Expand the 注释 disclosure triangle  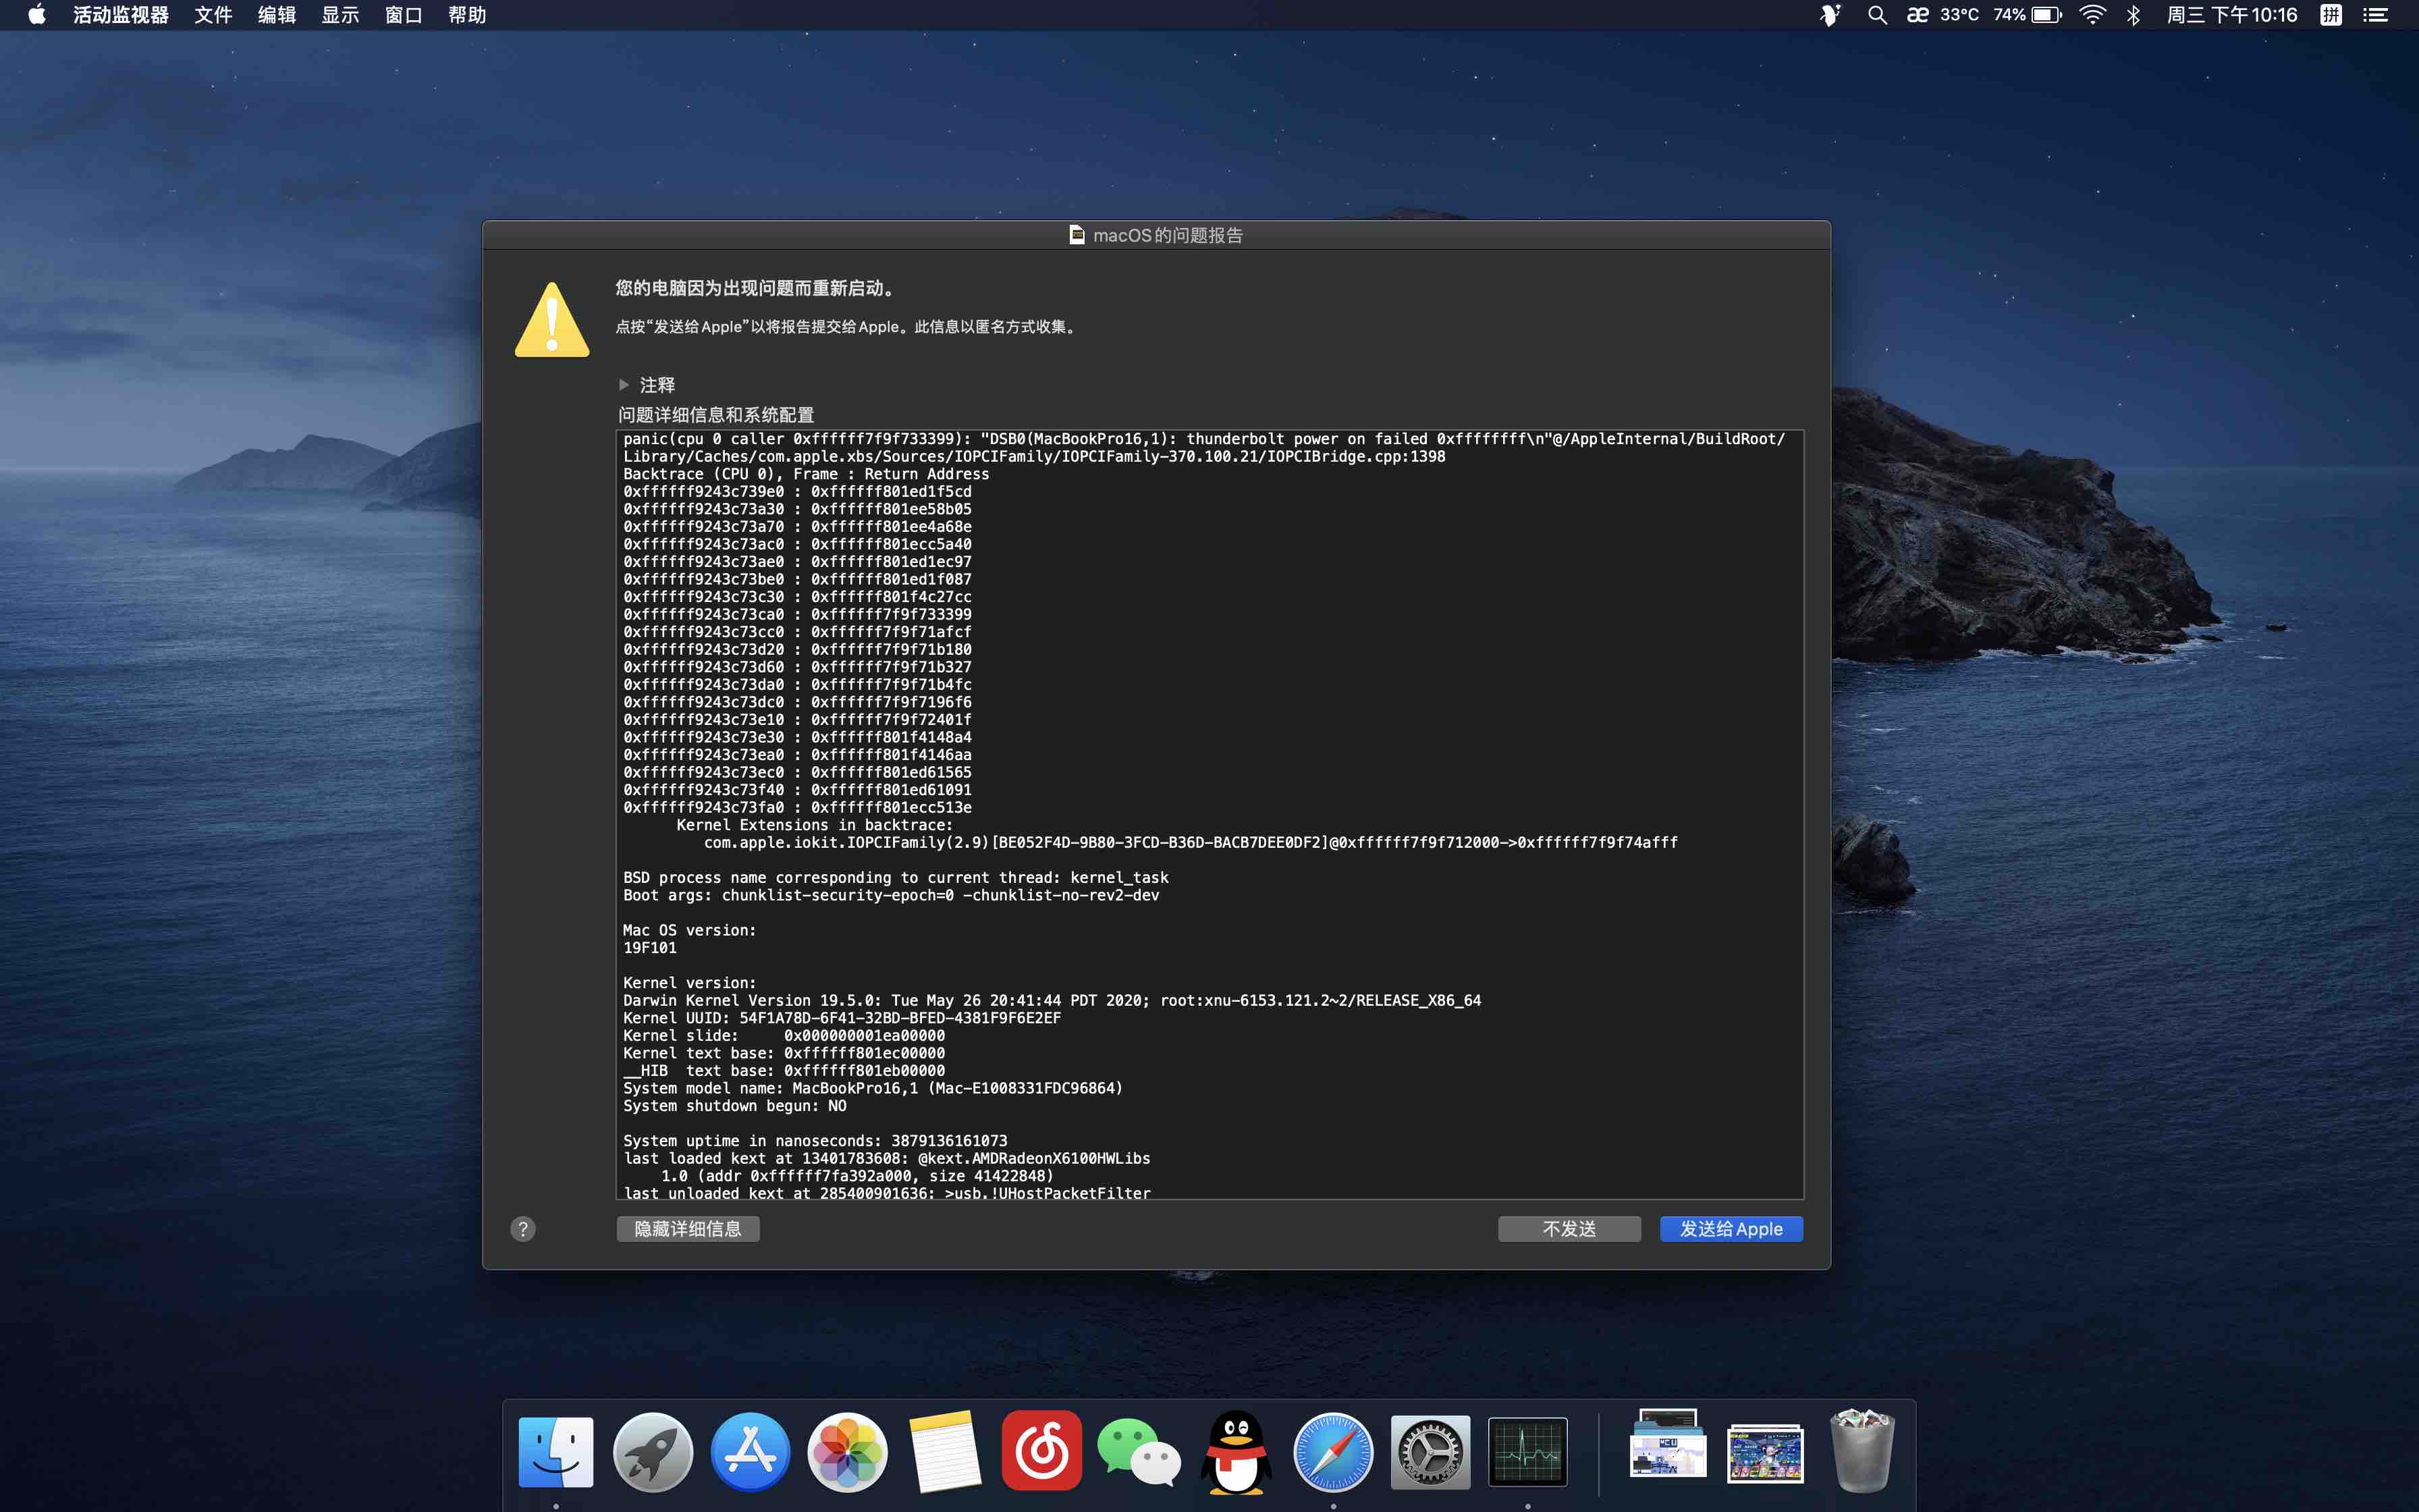(624, 385)
